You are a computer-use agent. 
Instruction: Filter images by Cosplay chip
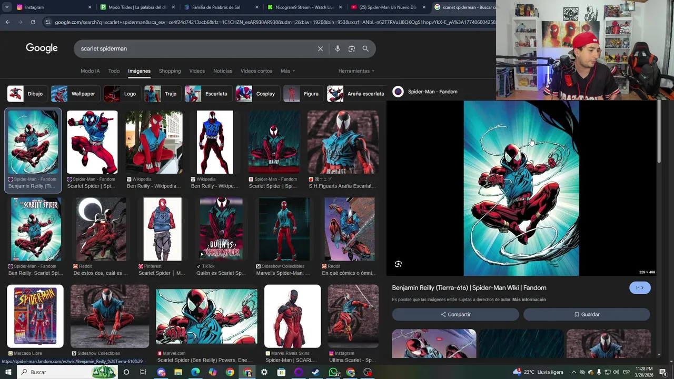258,94
